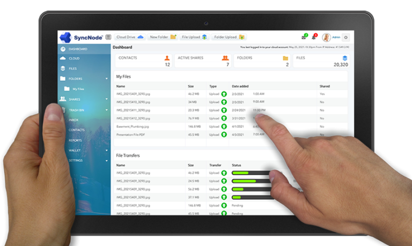Screen dimensions: 412x246
Task: Click the Pending status of 146.8 MB transfer
Action: click(x=237, y=206)
